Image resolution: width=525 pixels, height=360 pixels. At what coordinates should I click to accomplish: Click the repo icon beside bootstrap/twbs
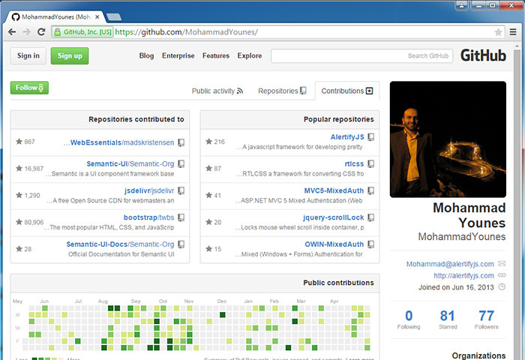pyautogui.click(x=181, y=217)
